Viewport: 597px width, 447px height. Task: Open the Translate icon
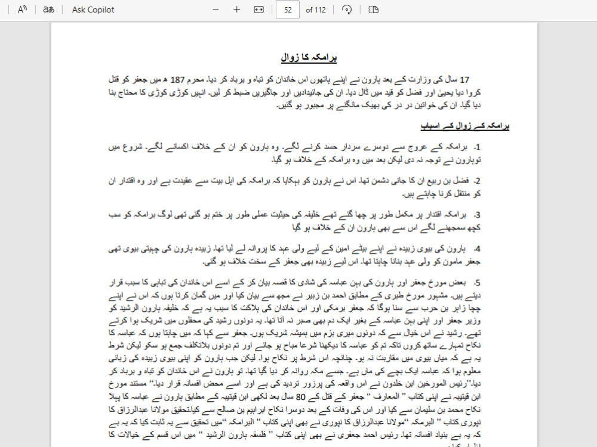(48, 10)
